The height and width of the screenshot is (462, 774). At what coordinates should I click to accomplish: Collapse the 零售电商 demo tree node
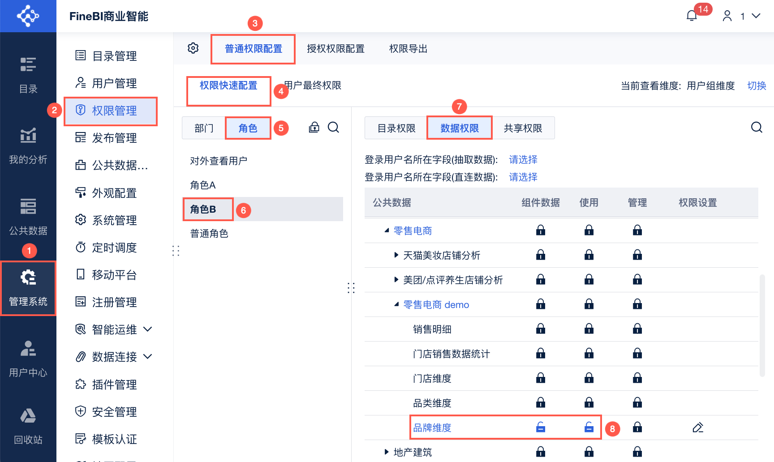(396, 304)
